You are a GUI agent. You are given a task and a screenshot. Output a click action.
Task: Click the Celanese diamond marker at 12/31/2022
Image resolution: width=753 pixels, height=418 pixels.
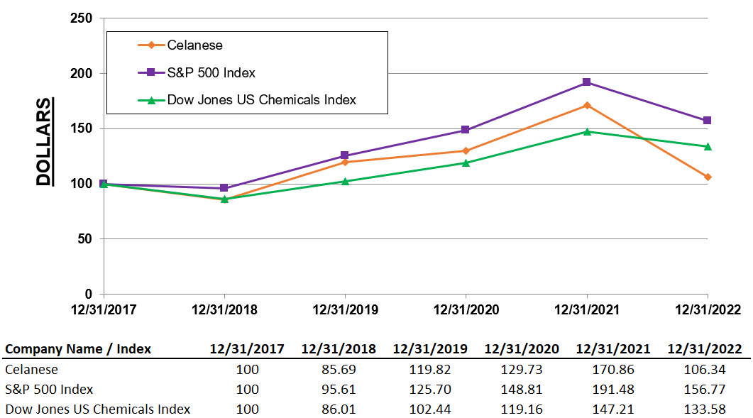point(707,177)
